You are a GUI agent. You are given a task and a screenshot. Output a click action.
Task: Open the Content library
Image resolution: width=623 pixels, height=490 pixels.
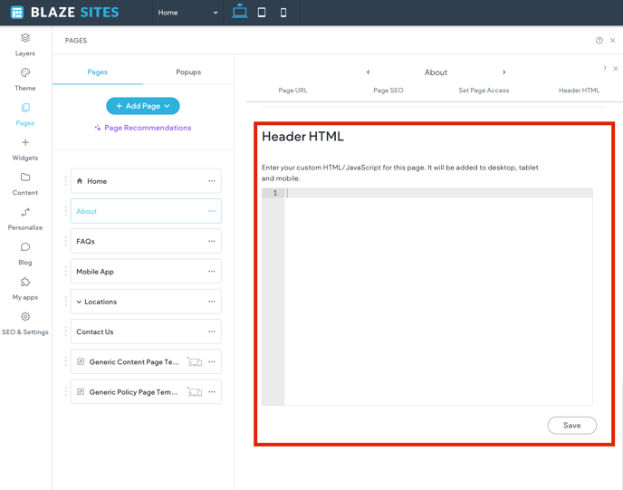point(25,183)
